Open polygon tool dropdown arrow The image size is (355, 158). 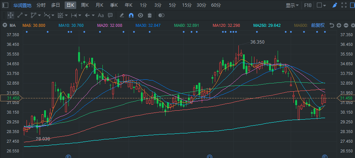point(39,15)
